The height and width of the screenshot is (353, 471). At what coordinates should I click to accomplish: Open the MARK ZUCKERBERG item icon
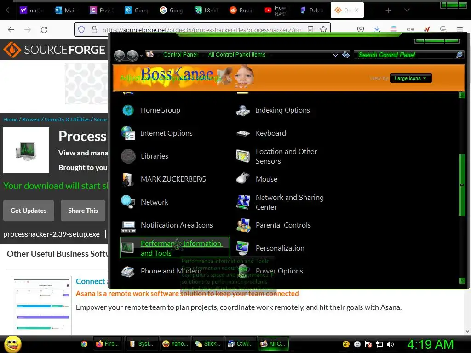(128, 179)
